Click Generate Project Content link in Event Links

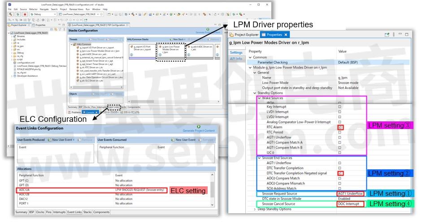click(x=198, y=130)
